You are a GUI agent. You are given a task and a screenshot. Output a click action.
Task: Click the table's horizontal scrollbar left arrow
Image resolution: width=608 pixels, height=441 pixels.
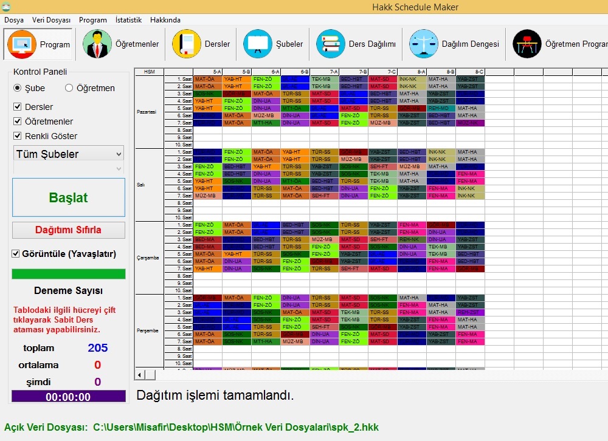click(x=140, y=375)
